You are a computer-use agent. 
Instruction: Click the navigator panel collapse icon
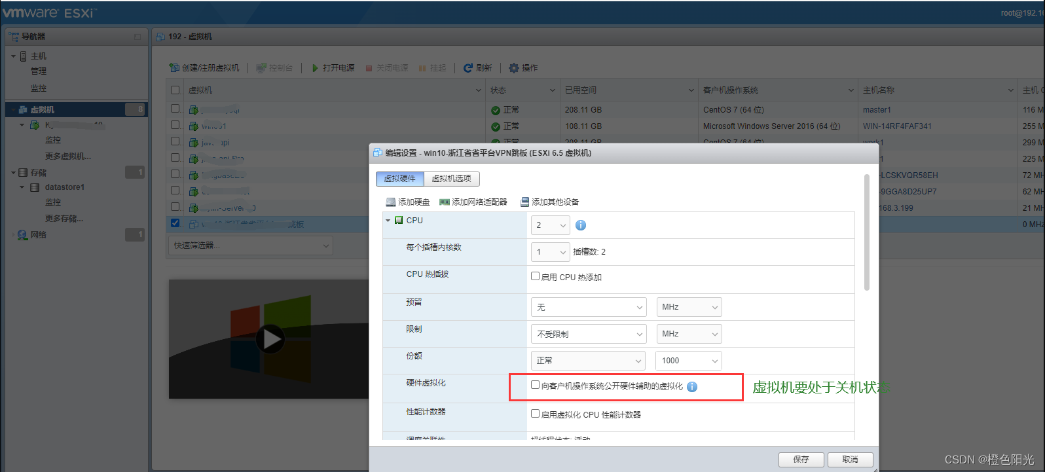tap(137, 37)
